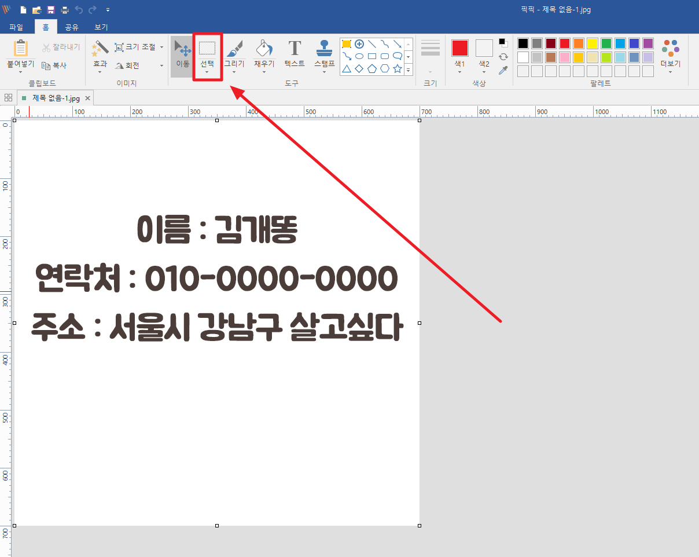Click the red 색1 color box
This screenshot has height=557, width=699.
(x=460, y=48)
